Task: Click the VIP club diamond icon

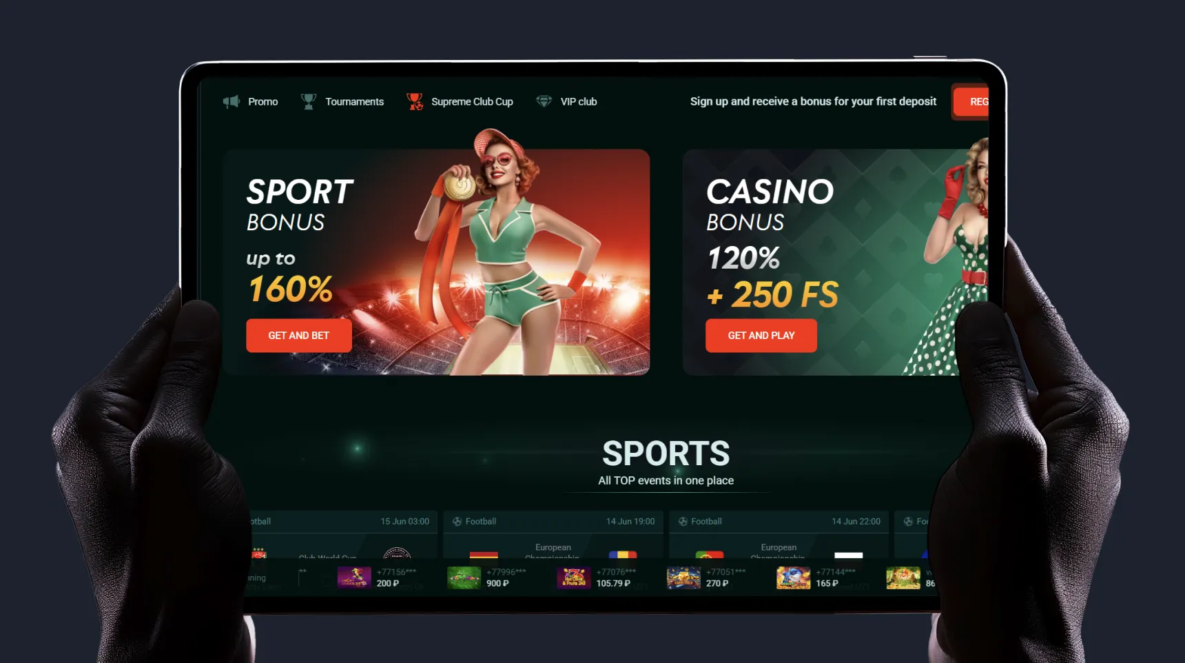Action: [544, 101]
